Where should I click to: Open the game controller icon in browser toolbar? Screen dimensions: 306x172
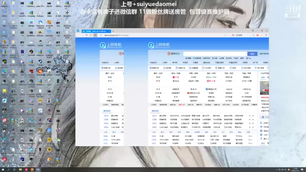(257, 35)
